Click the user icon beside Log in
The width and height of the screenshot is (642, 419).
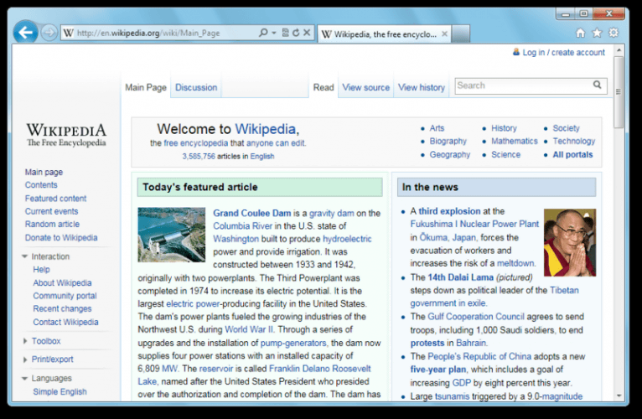(516, 52)
